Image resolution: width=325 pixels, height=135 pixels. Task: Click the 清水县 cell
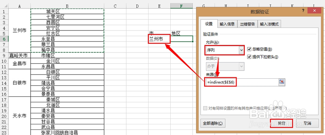(67, 110)
